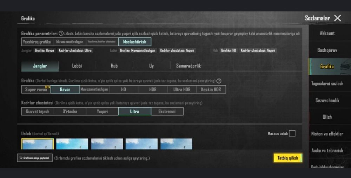Screen dimensions: 351x178
Task: Click the Grafika page title
Action: point(28,19)
